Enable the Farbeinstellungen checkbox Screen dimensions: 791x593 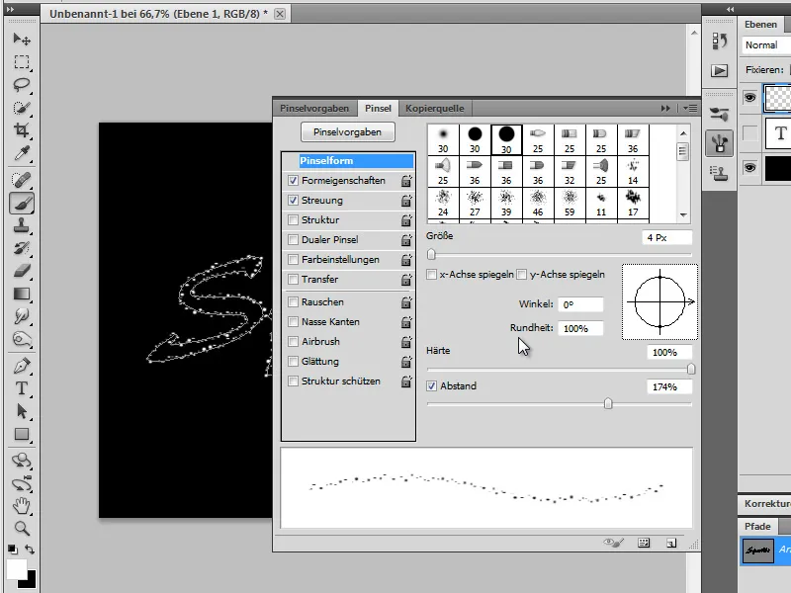[293, 260]
